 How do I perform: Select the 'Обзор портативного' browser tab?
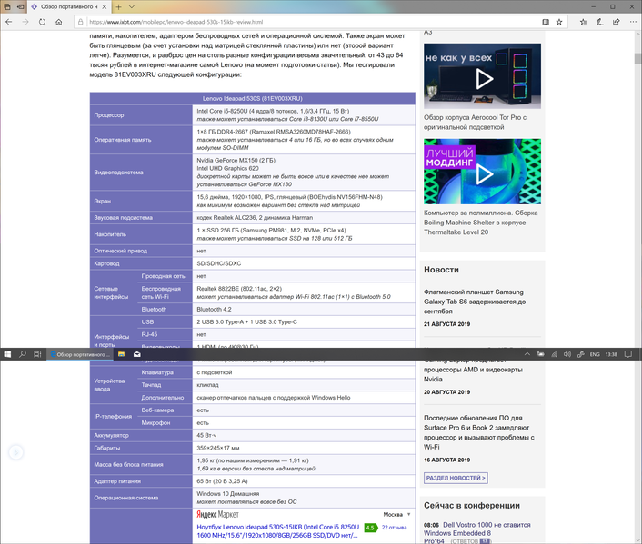coord(69,7)
